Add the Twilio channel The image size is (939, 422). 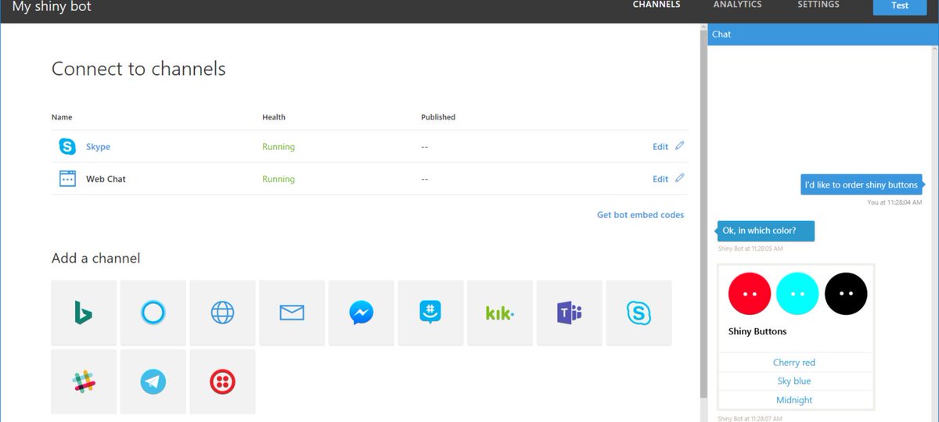(x=222, y=382)
